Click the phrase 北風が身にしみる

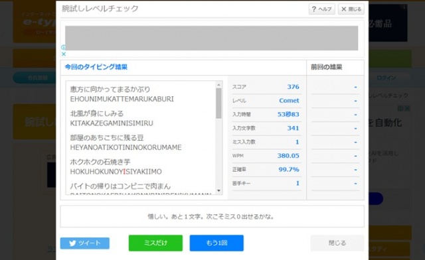97,113
